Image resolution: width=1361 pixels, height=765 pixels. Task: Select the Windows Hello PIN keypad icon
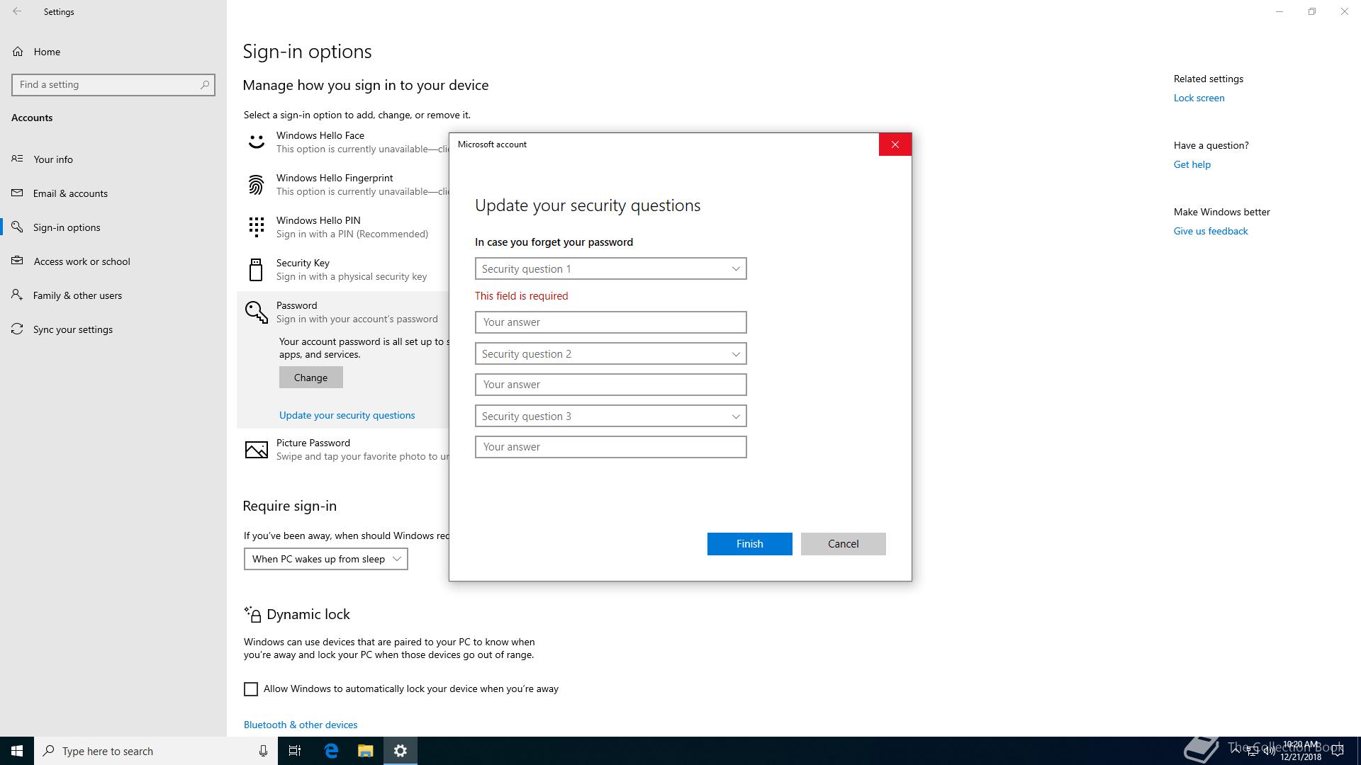click(x=256, y=227)
